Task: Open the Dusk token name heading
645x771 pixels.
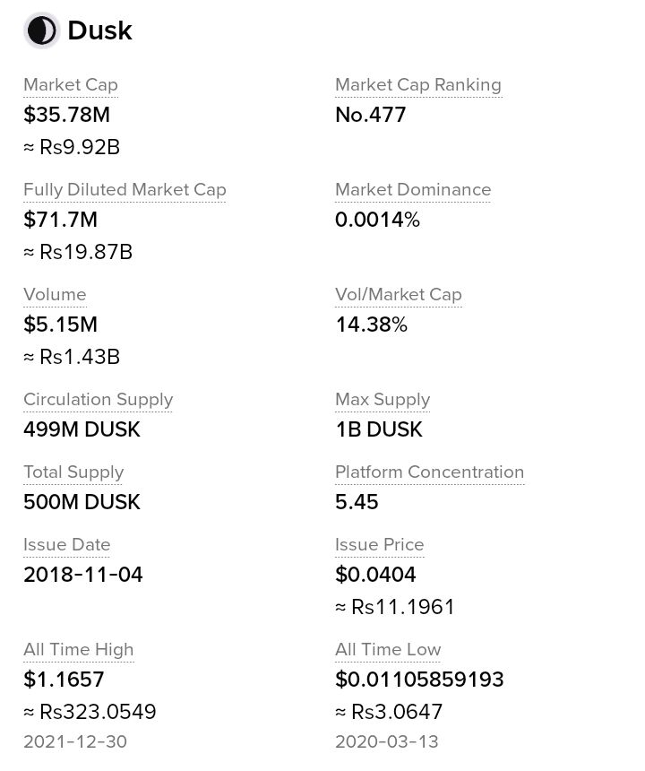Action: click(99, 30)
